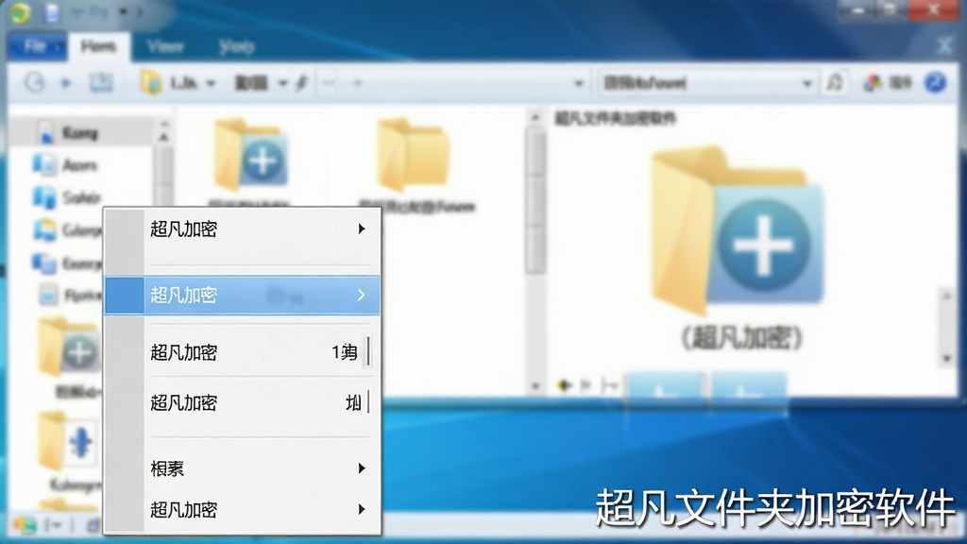Click the large encrypted folder preview image

[x=738, y=231]
